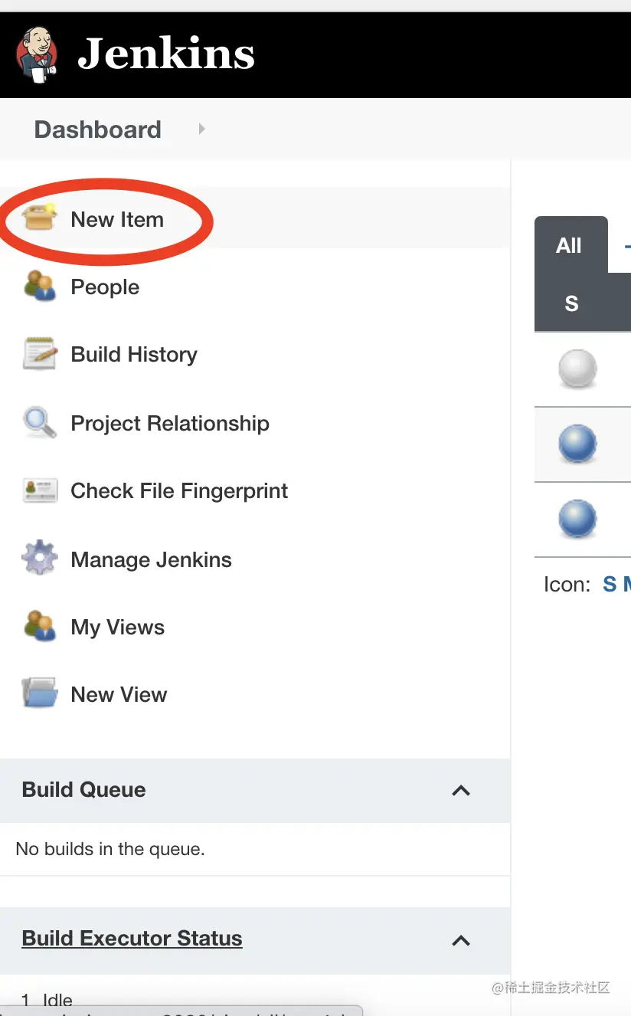Click the People icon in sidebar
Viewport: 631px width, 1016px height.
(40, 286)
